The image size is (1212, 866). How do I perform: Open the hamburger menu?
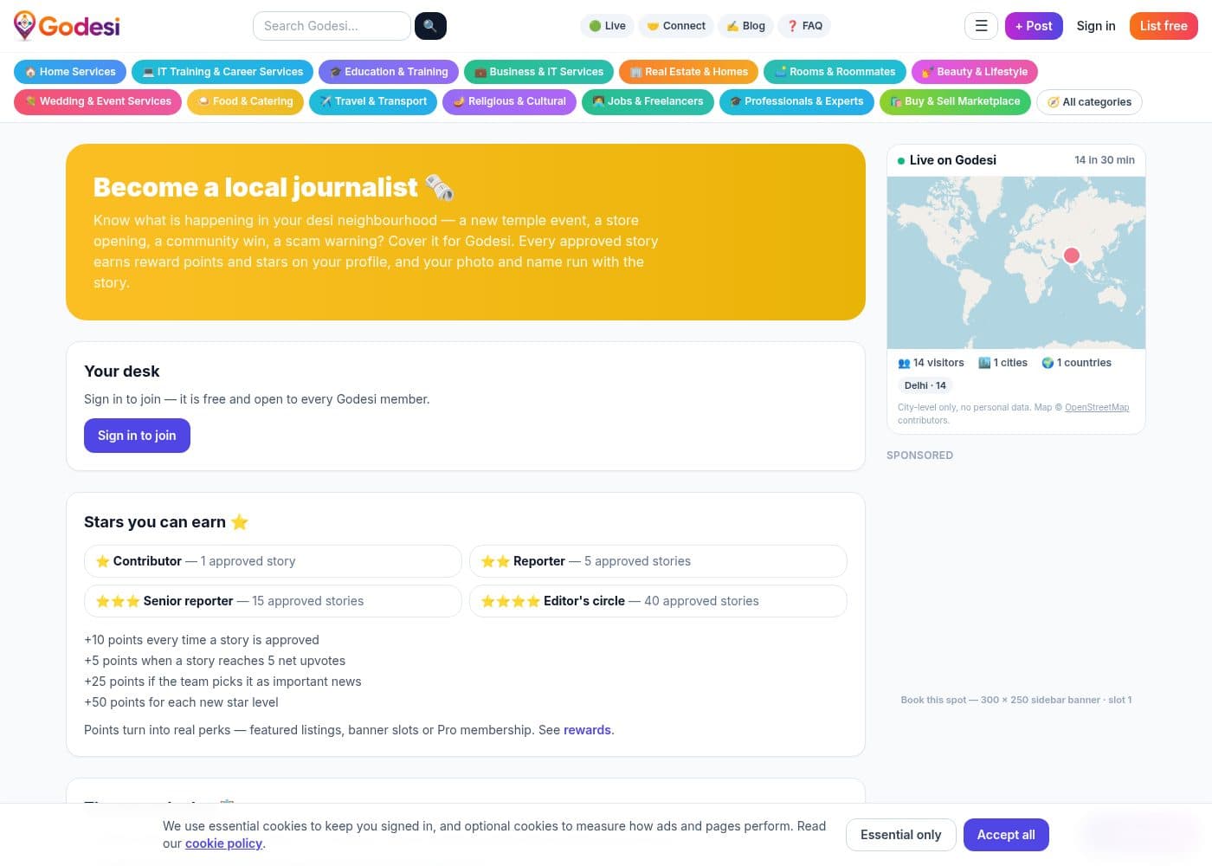tap(981, 26)
